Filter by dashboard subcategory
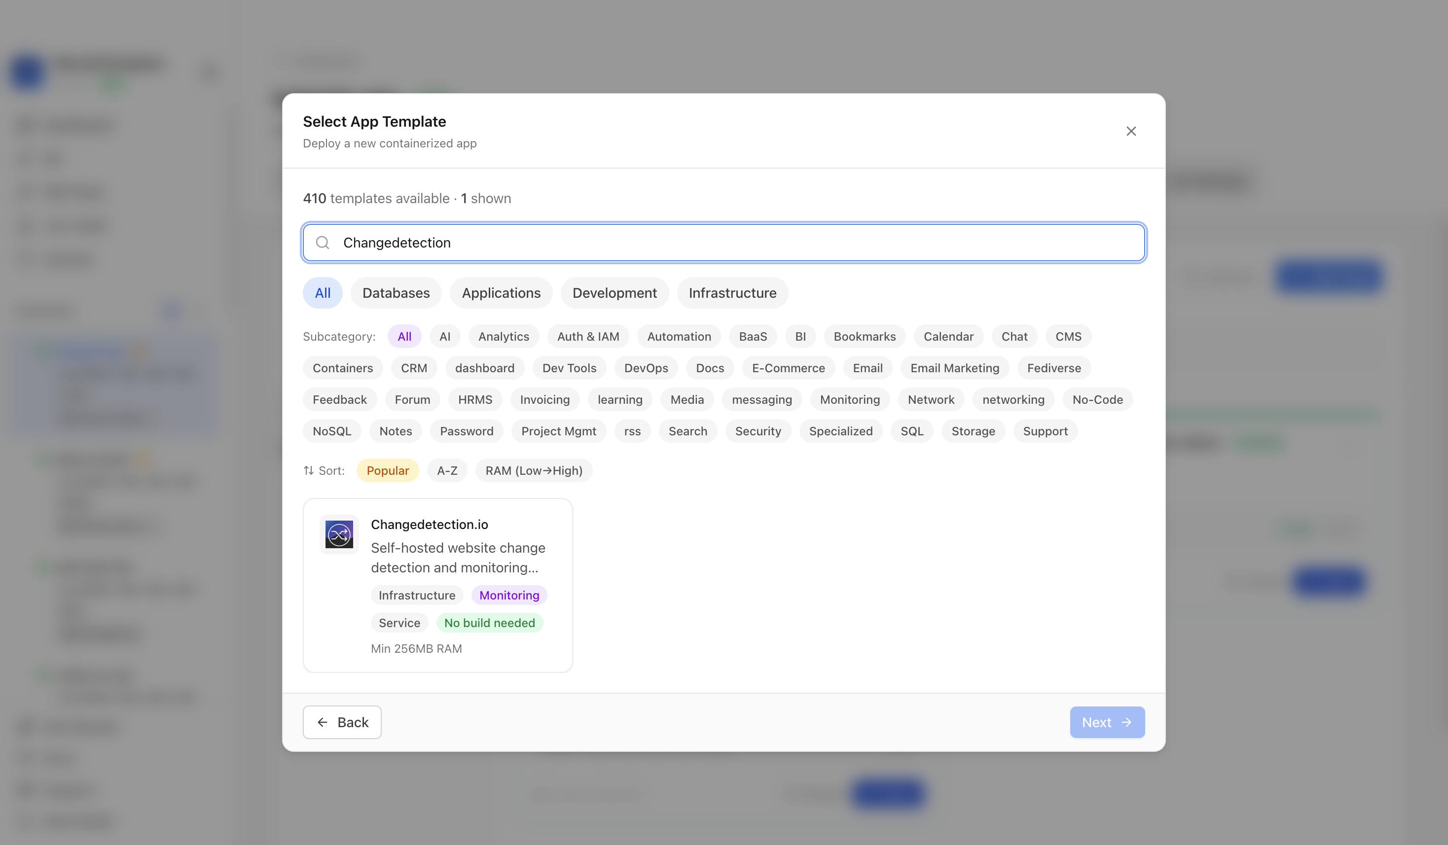The width and height of the screenshot is (1448, 845). coord(484,368)
